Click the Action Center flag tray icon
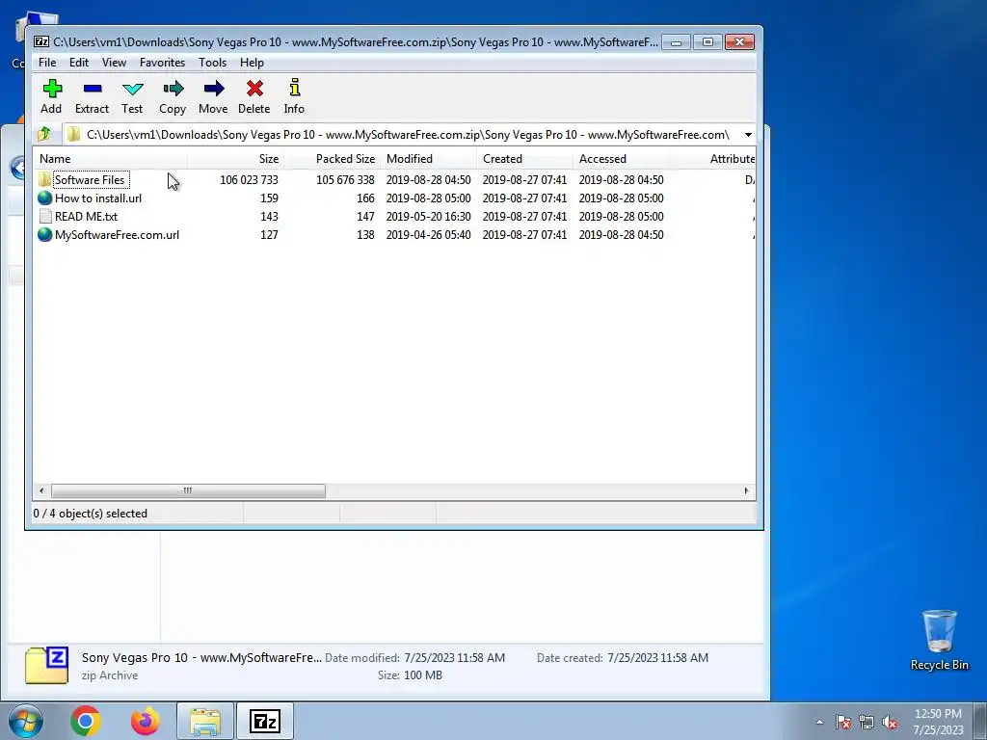The height and width of the screenshot is (740, 987). point(843,722)
